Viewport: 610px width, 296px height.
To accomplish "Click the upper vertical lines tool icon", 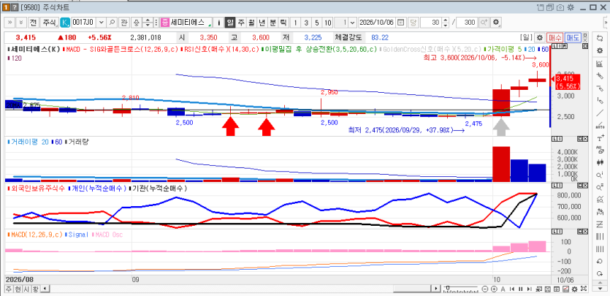I will (x=600, y=237).
